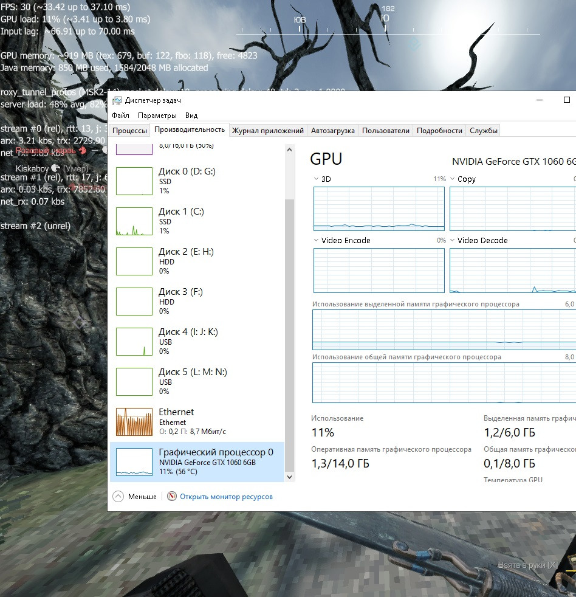The width and height of the screenshot is (576, 597).
Task: Click the Kiskaboy player name in game
Action: [x=32, y=168]
